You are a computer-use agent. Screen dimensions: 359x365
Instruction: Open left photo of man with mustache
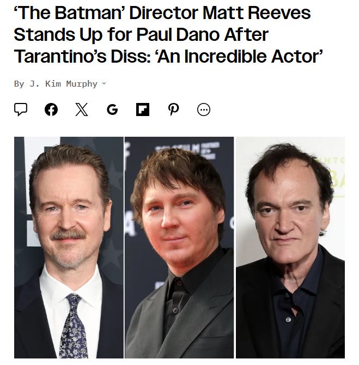(x=69, y=247)
